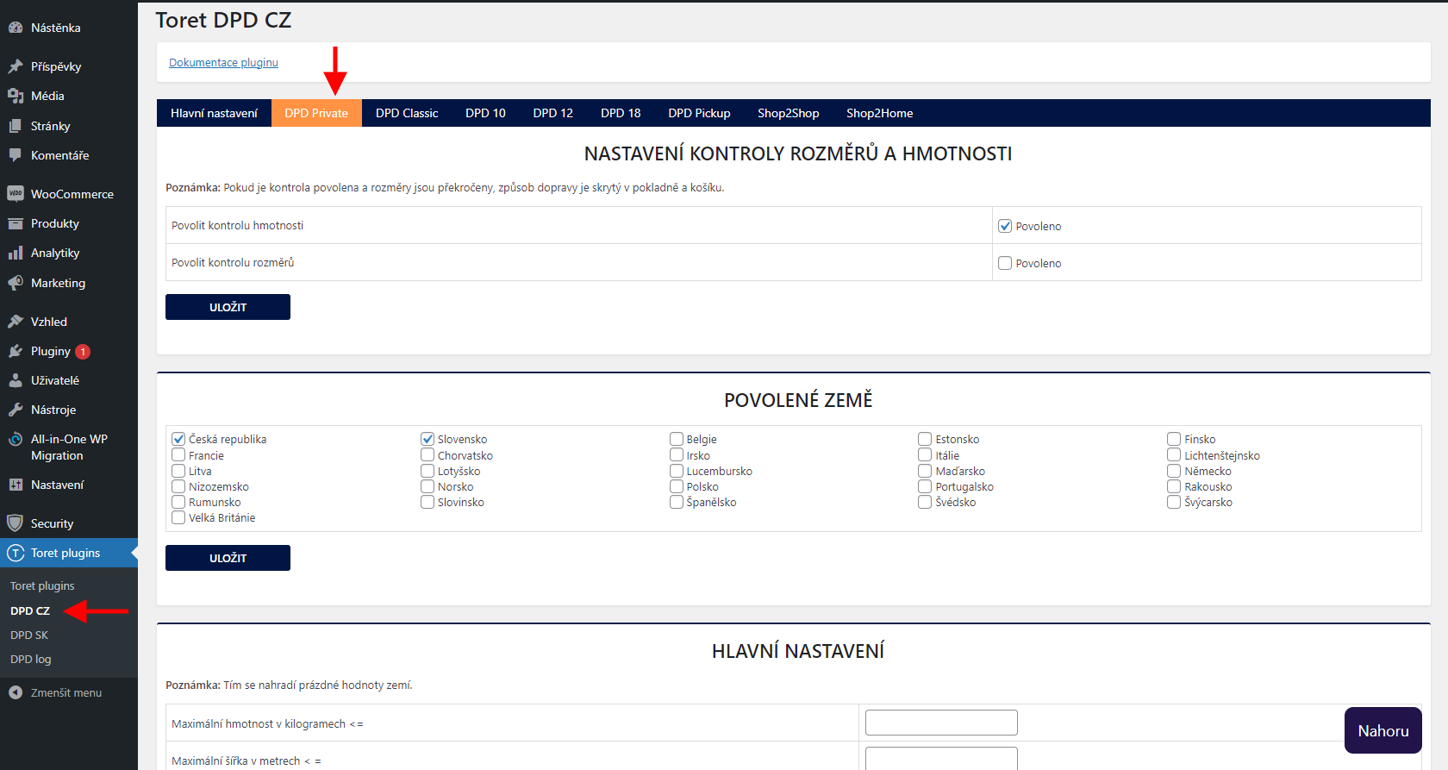The image size is (1448, 770).
Task: Open the All-in-One WP Migration icon
Action: tap(16, 439)
